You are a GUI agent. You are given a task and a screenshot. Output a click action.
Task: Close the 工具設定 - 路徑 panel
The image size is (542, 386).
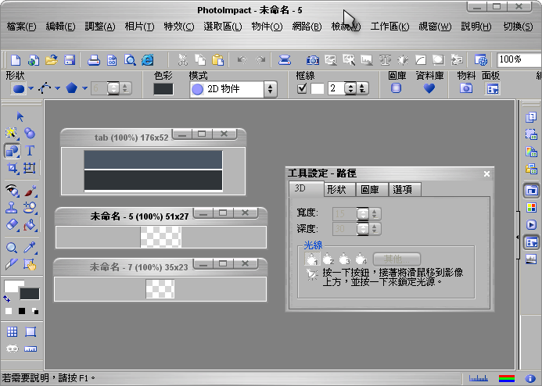[486, 173]
